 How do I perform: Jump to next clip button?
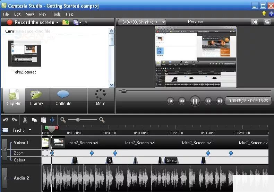click(220, 101)
